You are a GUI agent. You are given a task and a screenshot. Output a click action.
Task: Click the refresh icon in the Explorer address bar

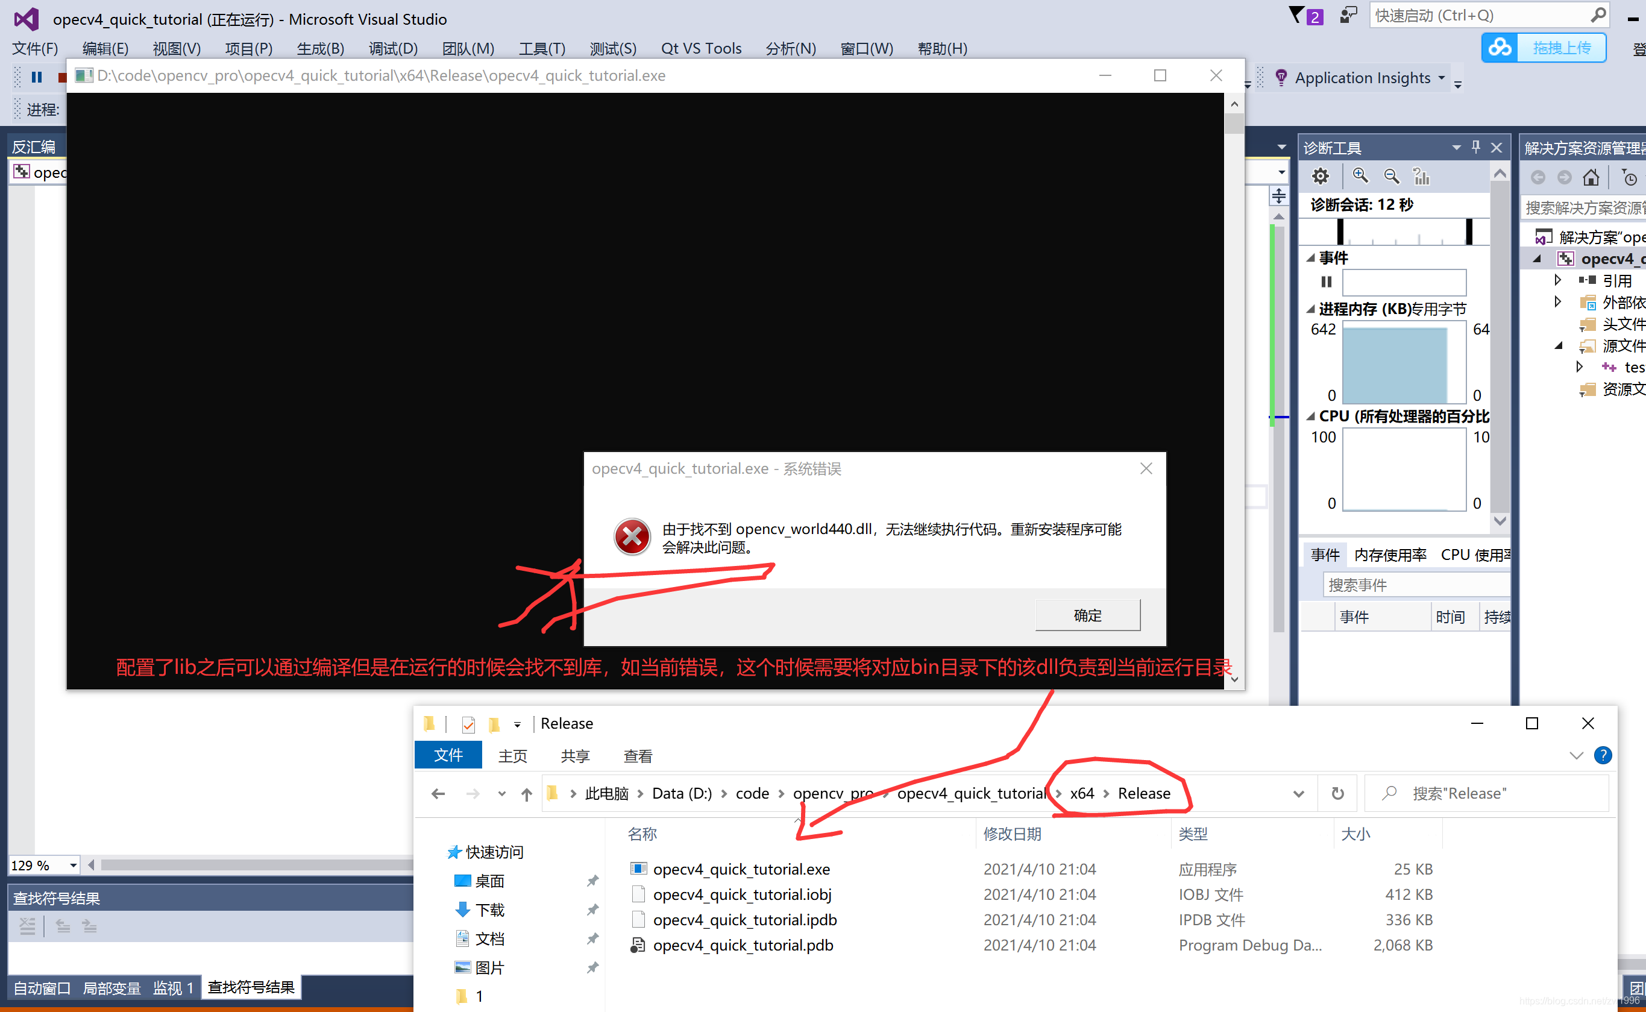[1337, 793]
